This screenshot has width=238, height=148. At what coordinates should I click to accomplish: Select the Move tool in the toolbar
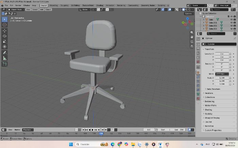(4, 30)
